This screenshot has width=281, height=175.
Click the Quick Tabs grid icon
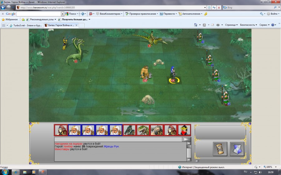click(3, 26)
